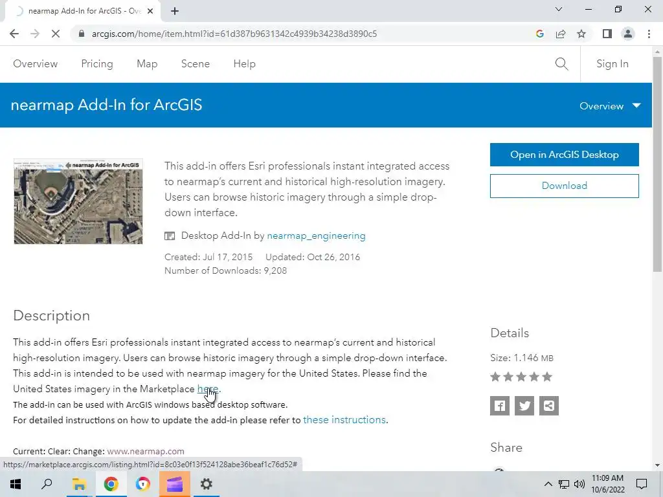Open Google icon in address bar
Image resolution: width=663 pixels, height=497 pixels.
click(539, 34)
